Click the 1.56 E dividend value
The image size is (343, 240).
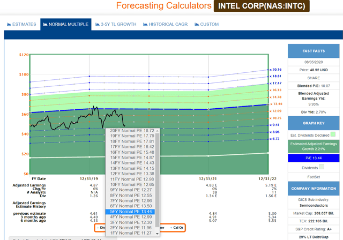pyautogui.click(x=271, y=196)
